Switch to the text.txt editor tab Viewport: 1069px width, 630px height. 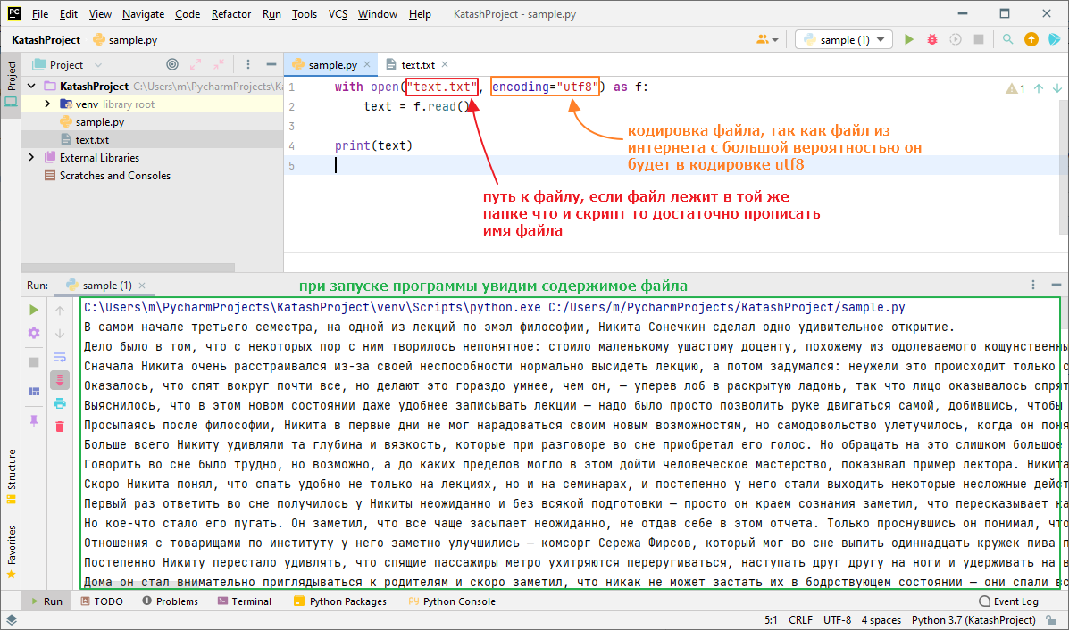417,65
